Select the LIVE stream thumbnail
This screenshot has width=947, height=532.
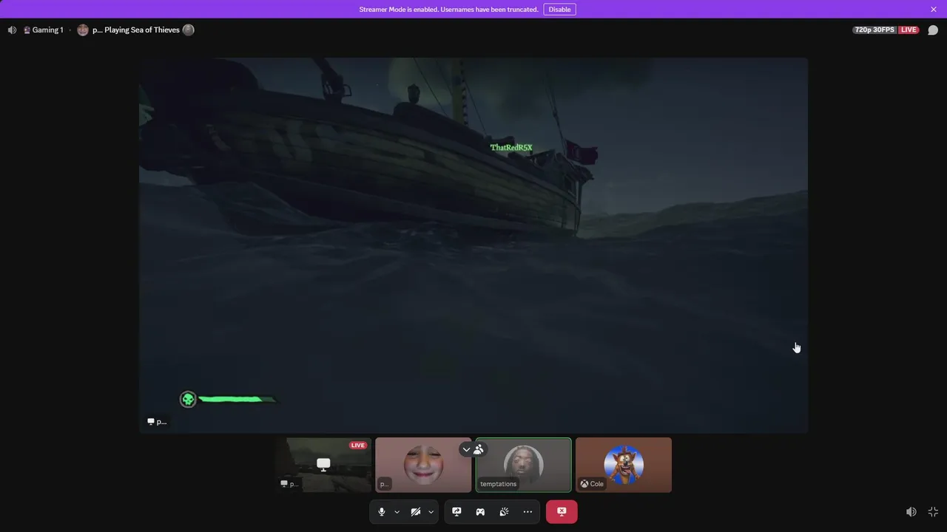point(323,465)
